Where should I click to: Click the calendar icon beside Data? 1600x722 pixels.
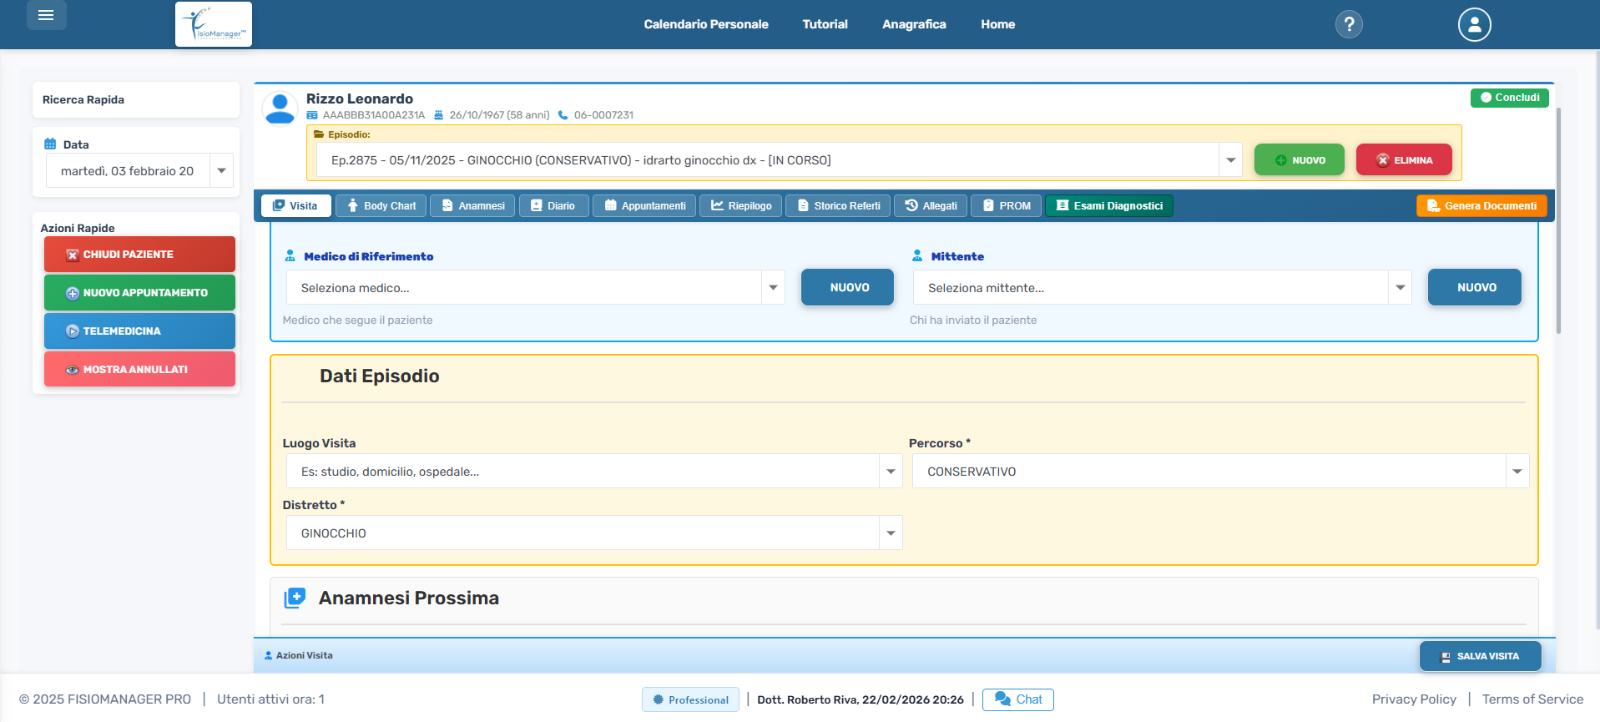coord(50,144)
